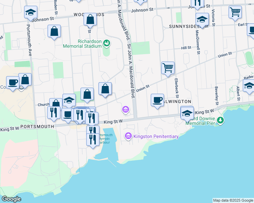Select the school marker above the Church St label
The image size is (254, 203).
69,100
